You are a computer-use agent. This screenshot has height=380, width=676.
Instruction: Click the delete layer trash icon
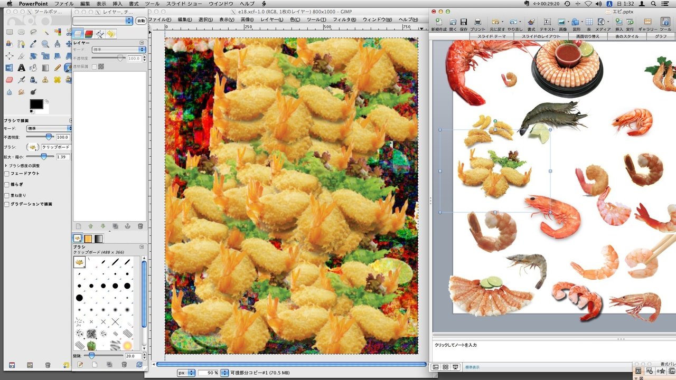[140, 226]
